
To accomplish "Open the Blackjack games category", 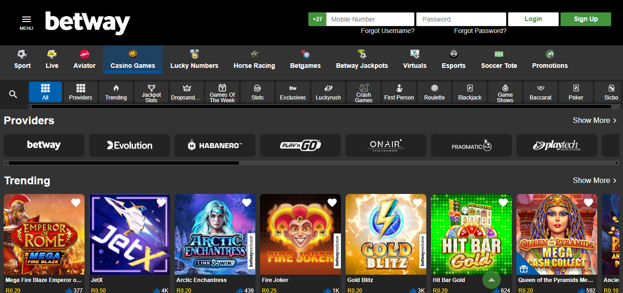I will pyautogui.click(x=470, y=92).
